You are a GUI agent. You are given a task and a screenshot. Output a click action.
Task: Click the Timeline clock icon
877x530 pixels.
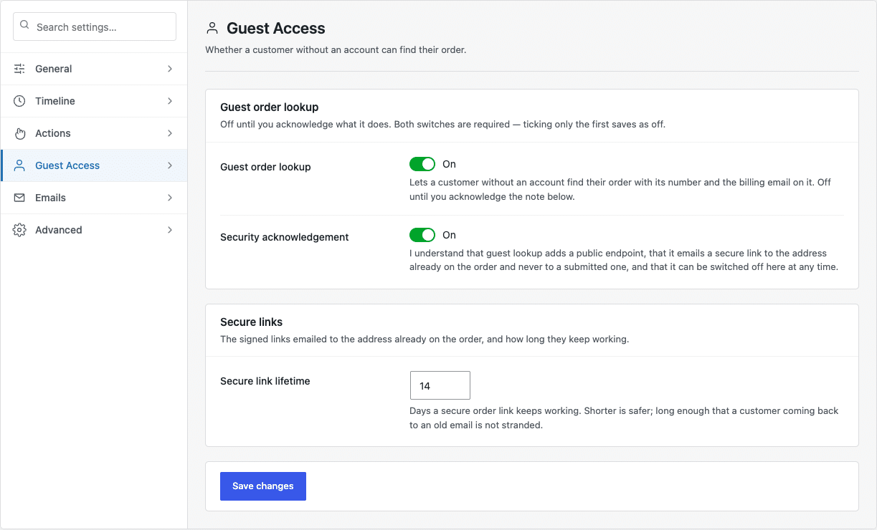click(x=20, y=101)
